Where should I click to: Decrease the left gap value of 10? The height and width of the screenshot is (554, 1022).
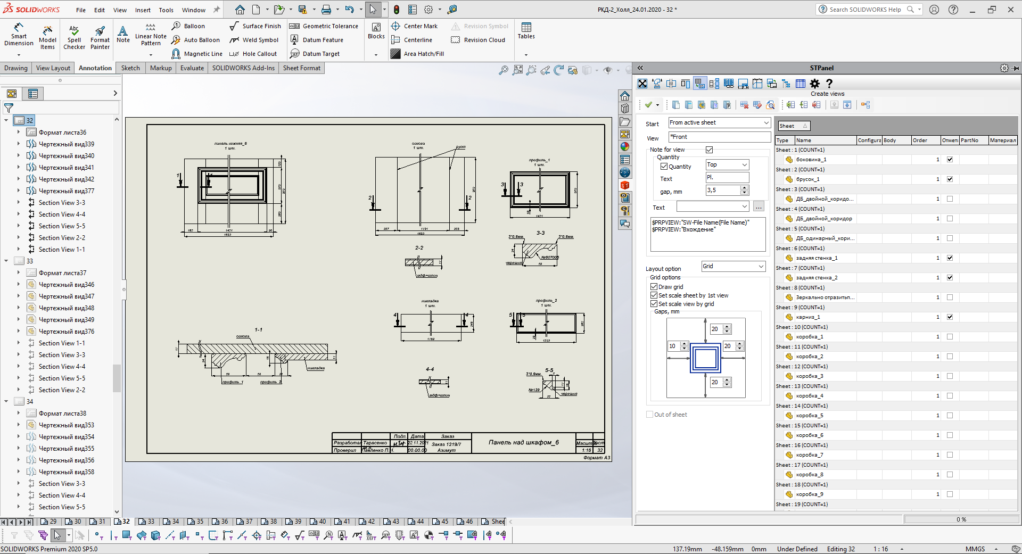685,349
